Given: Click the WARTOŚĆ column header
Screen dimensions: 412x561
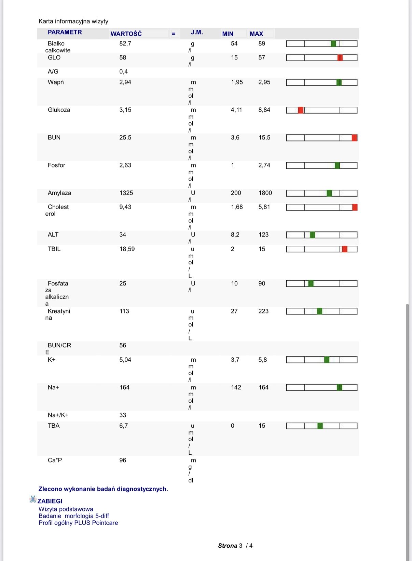Looking at the screenshot, I should tap(126, 34).
